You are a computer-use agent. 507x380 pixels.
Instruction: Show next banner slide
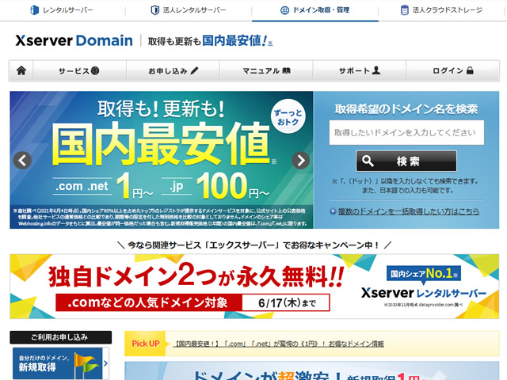(x=301, y=160)
